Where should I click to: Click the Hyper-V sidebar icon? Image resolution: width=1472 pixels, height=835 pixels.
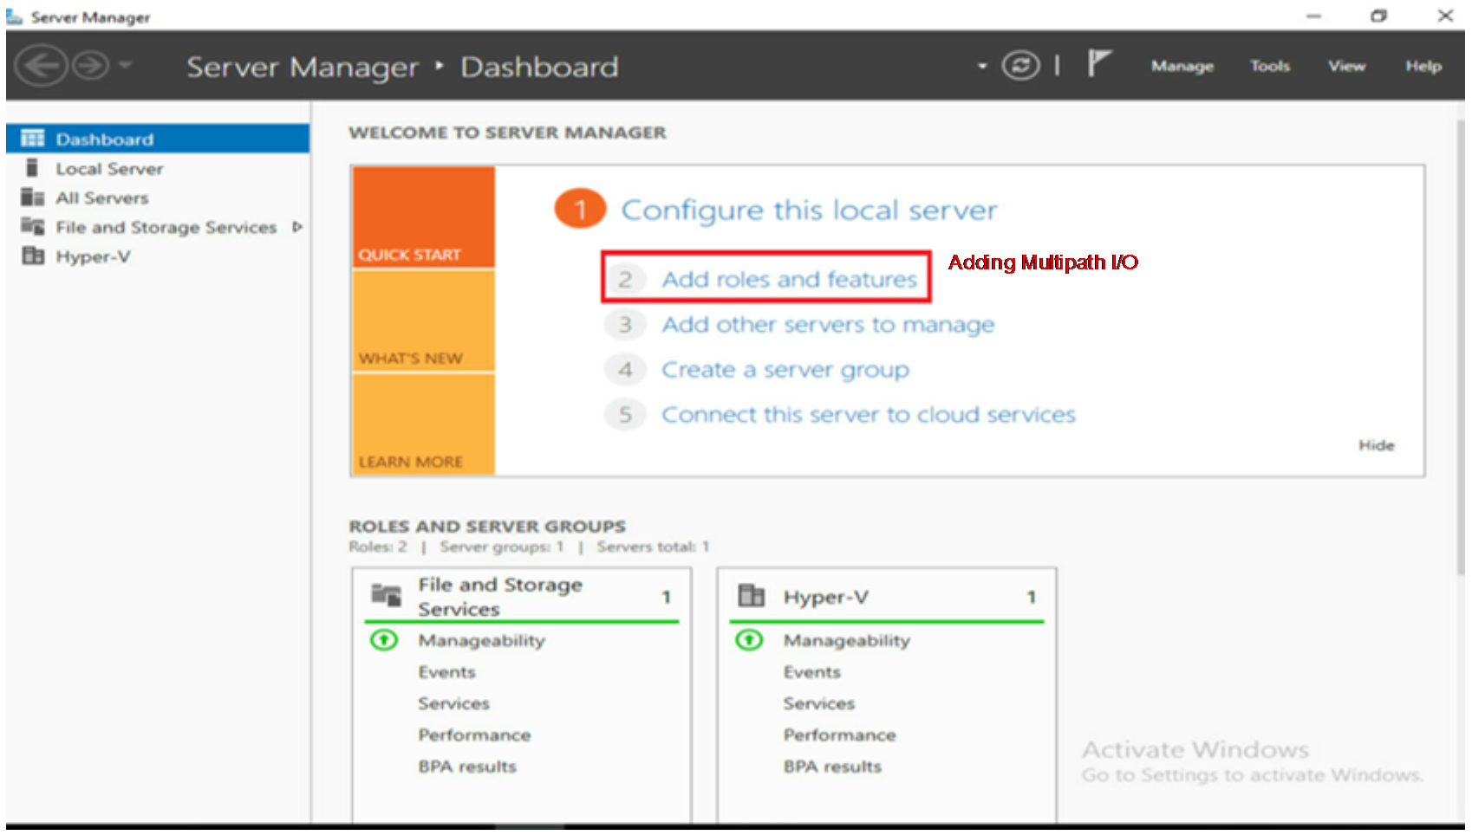tap(33, 256)
